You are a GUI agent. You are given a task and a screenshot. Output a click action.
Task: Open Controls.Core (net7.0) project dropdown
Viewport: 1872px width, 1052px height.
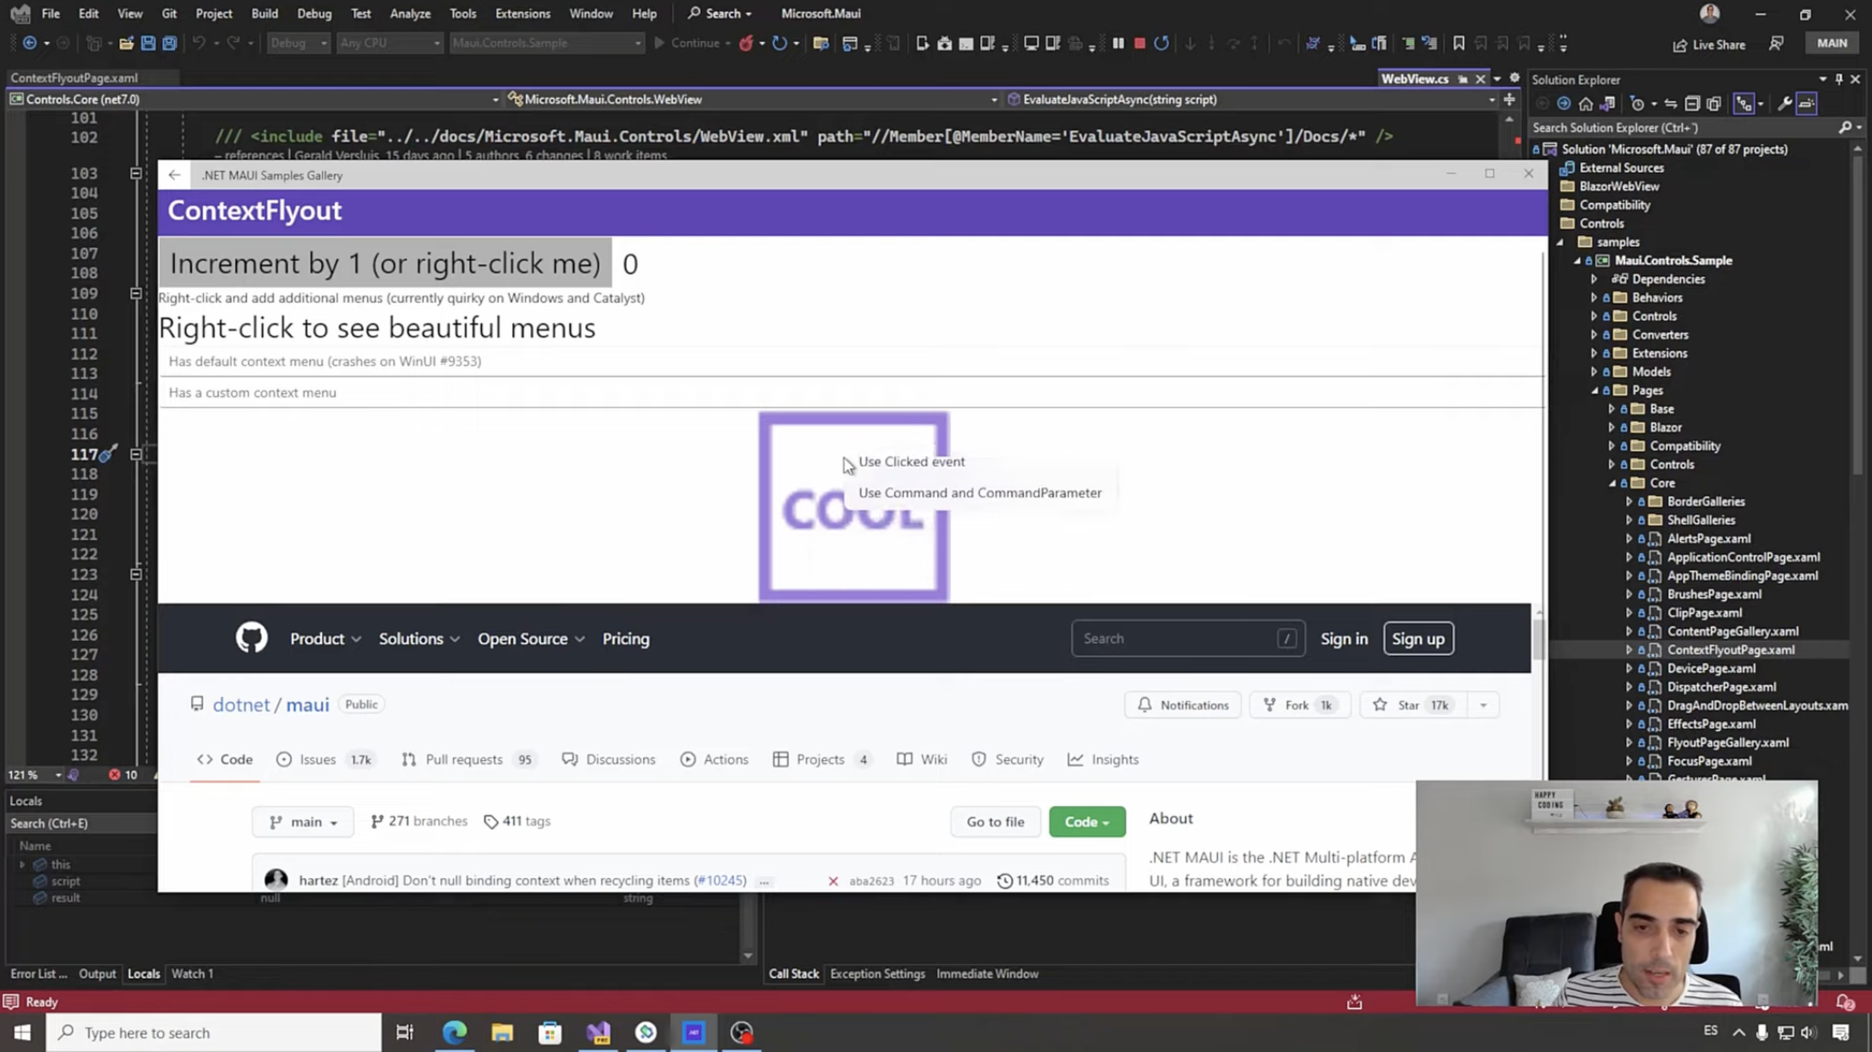254,100
